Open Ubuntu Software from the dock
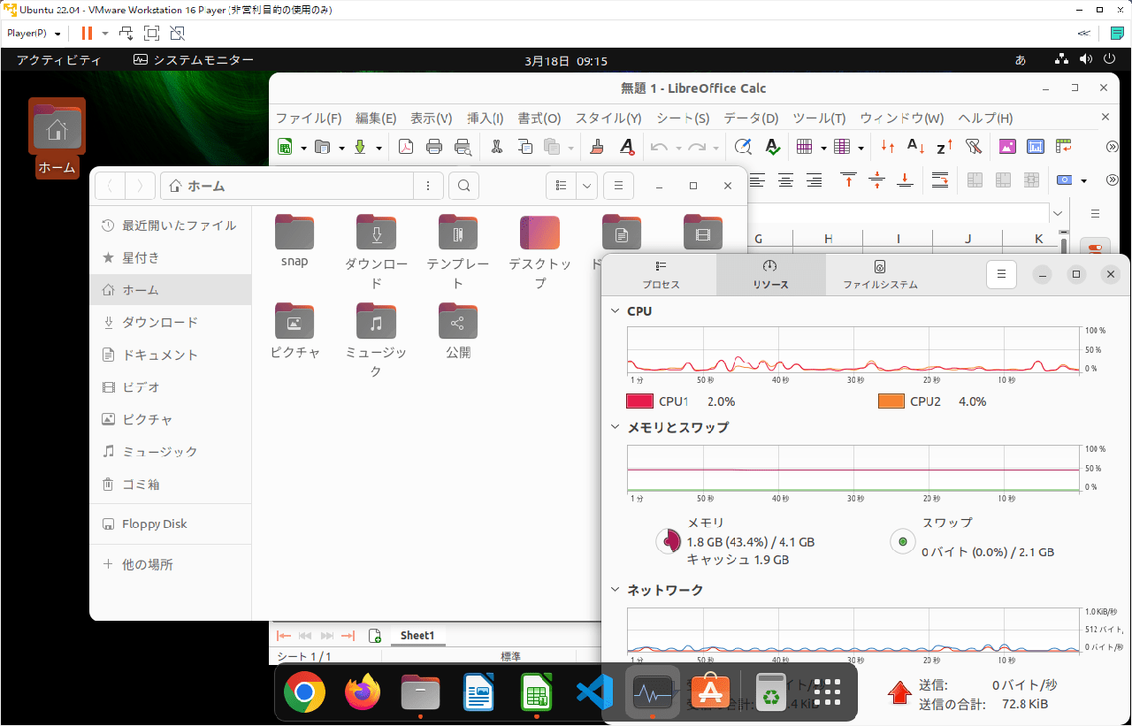Screen dimensions: 1132x726 709,692
